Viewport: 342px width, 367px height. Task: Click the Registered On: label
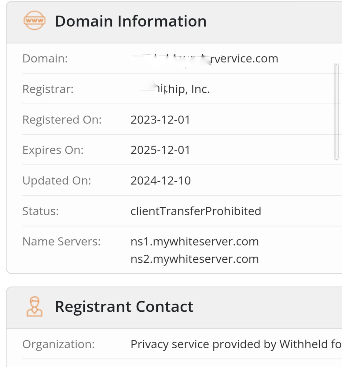(x=62, y=120)
